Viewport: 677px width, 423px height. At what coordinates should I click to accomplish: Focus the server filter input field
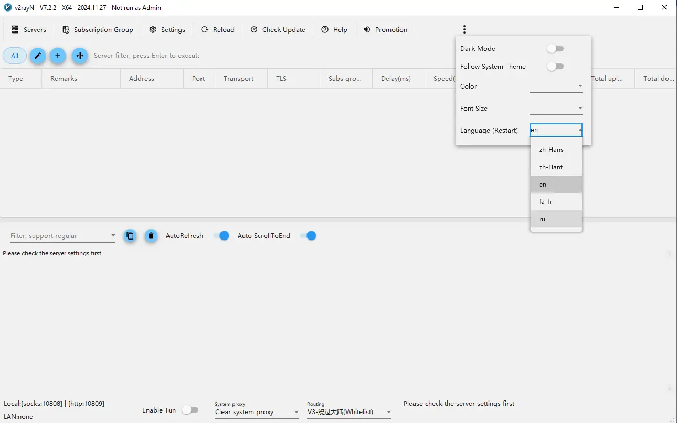pos(146,56)
